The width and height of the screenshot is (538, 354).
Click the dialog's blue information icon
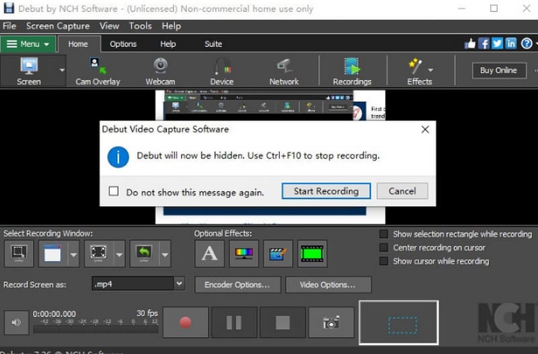click(118, 157)
